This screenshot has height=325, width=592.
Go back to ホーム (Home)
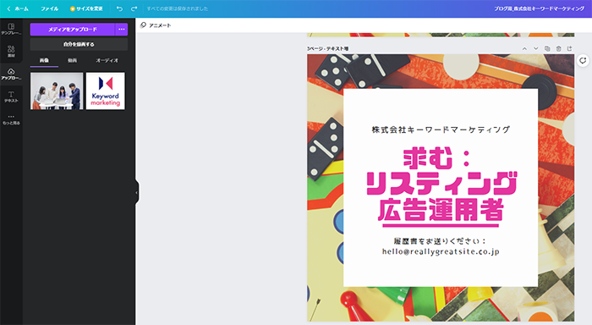point(18,8)
